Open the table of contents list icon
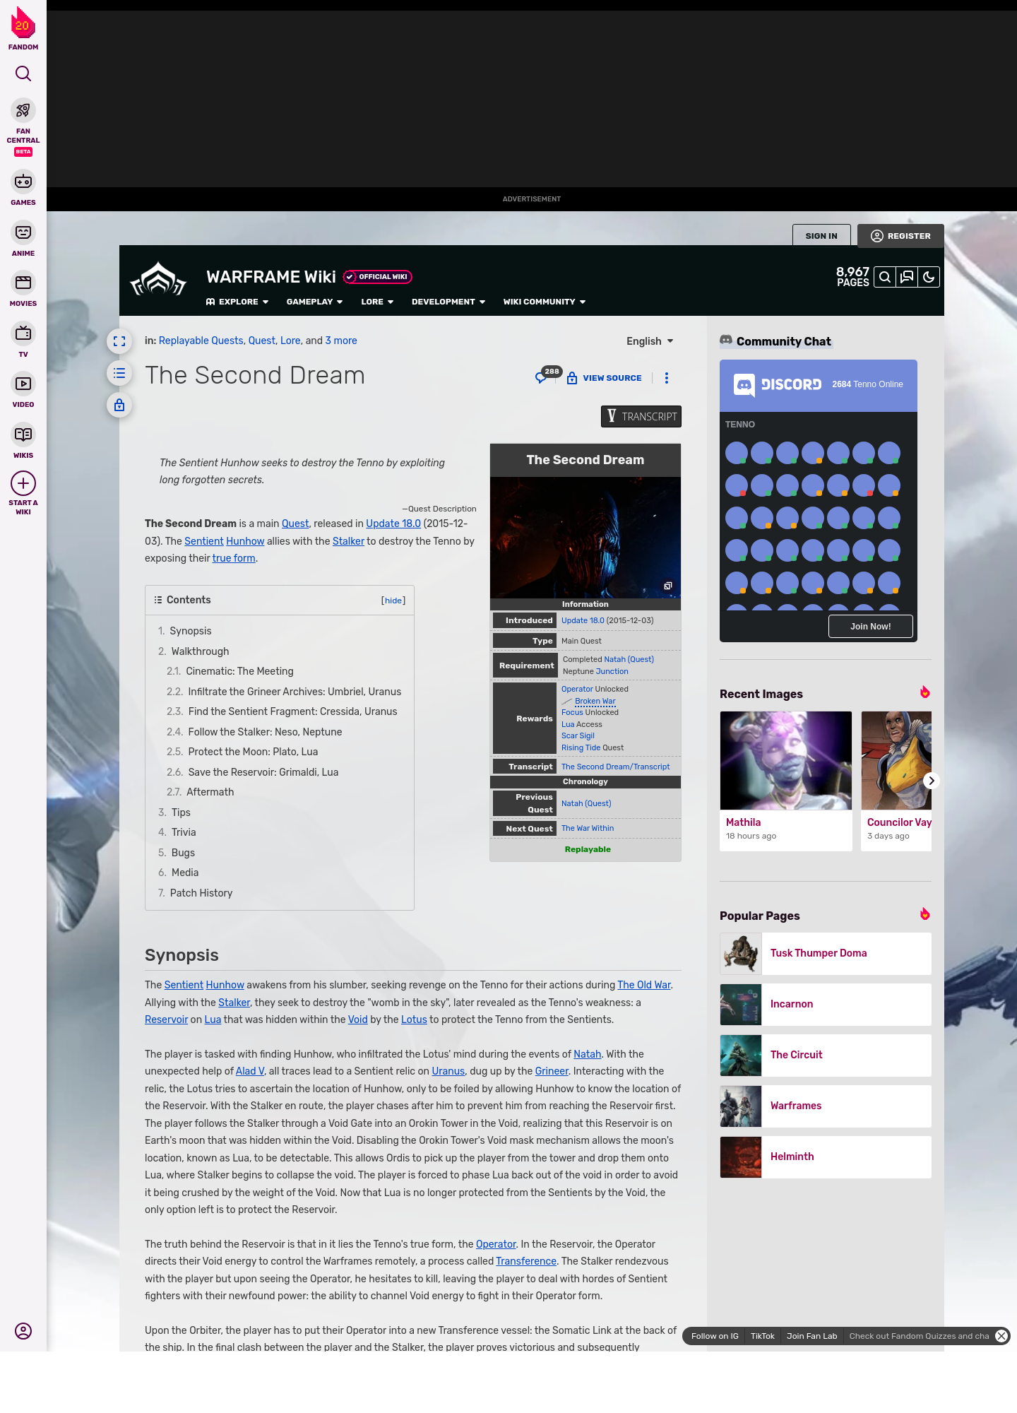 [119, 373]
